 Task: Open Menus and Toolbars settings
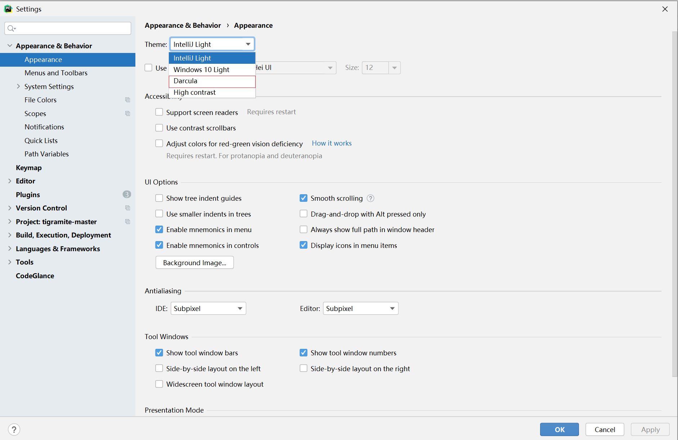[56, 73]
